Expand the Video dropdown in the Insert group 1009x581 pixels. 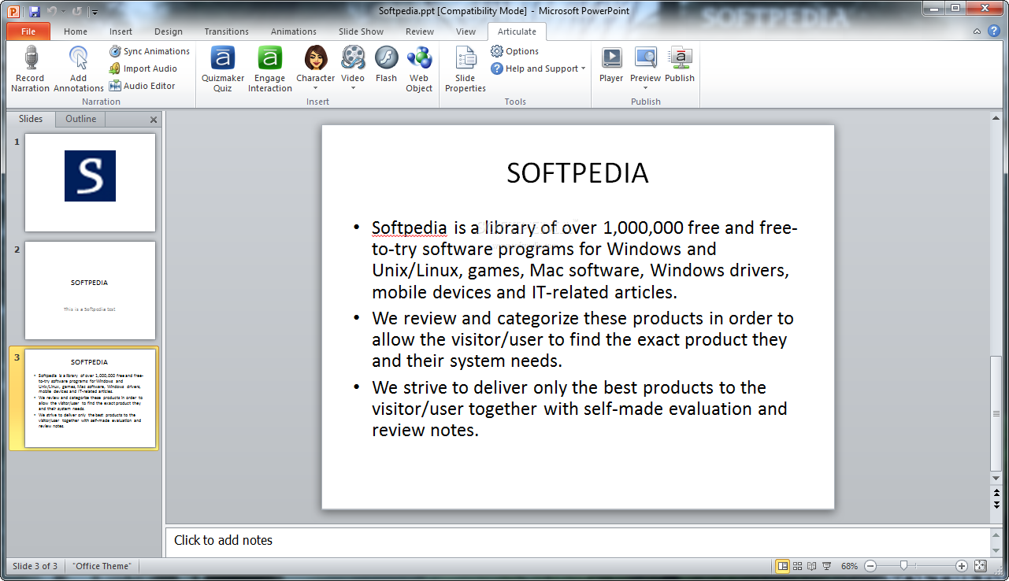[353, 87]
